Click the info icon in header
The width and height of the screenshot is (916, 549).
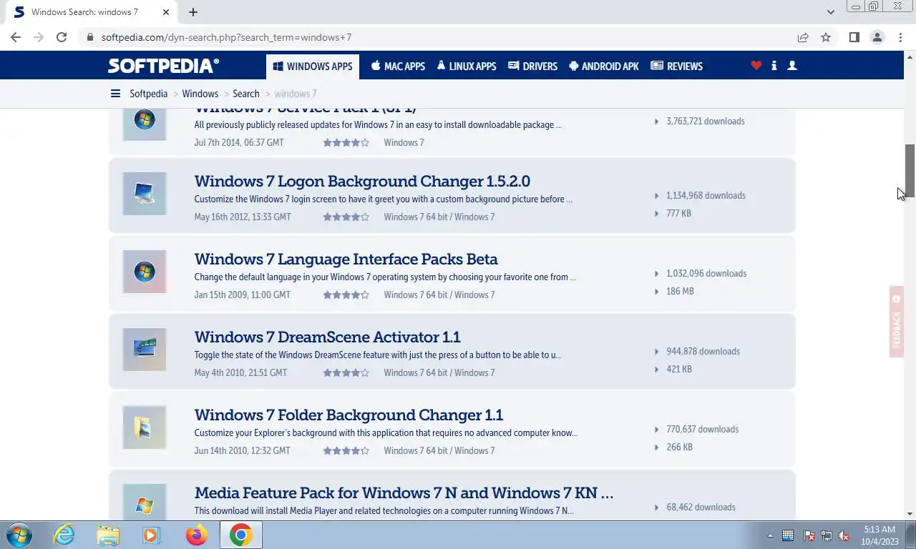(x=774, y=66)
